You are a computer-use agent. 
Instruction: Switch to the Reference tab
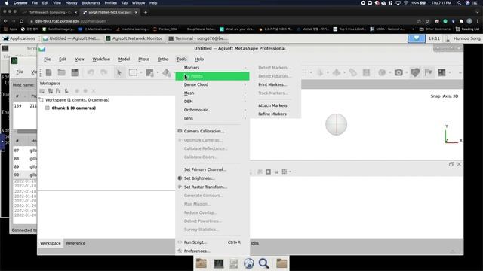click(75, 243)
